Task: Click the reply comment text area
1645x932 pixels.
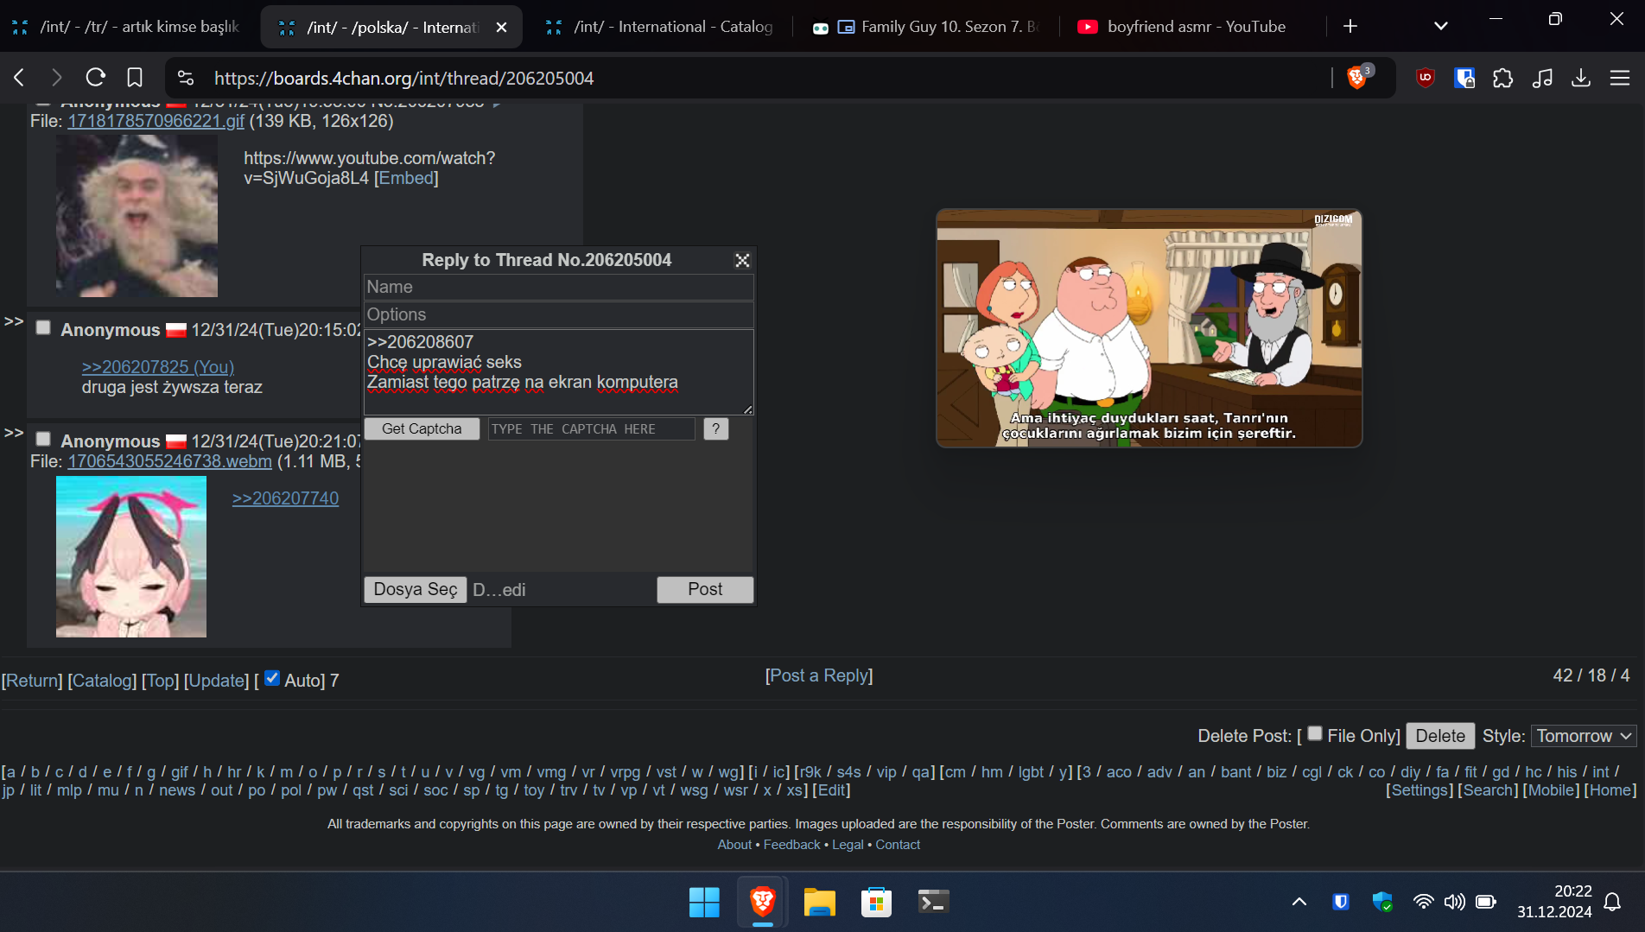Action: (x=559, y=372)
